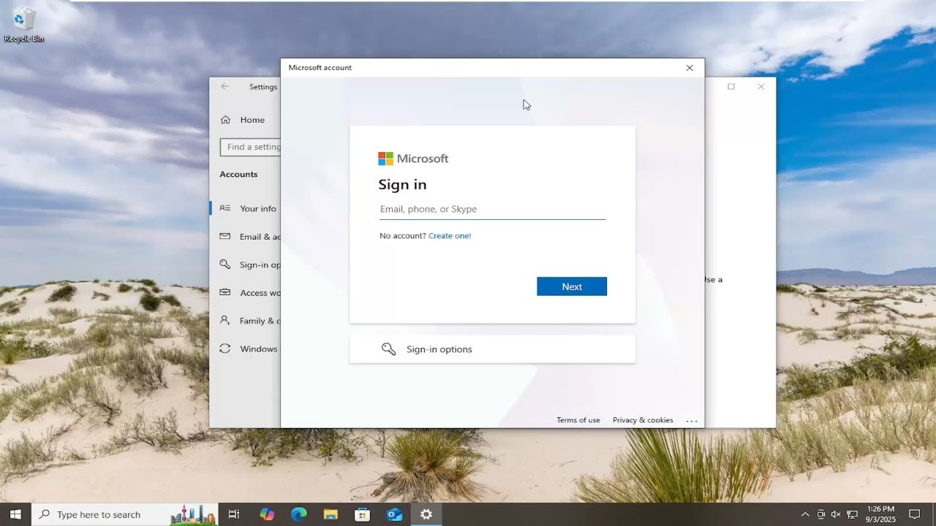Click the Create one! link
The width and height of the screenshot is (936, 526).
click(x=450, y=236)
